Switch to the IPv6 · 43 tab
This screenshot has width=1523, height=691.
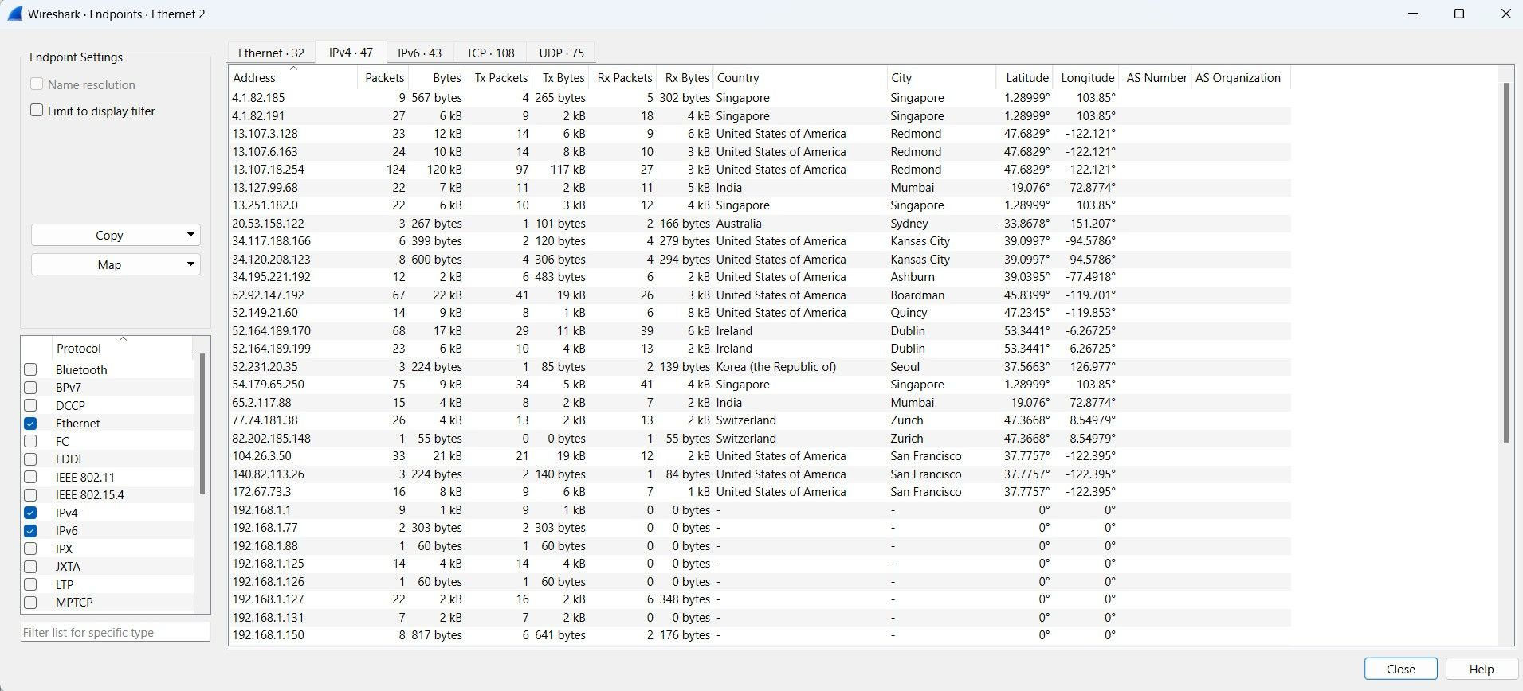[x=420, y=53]
